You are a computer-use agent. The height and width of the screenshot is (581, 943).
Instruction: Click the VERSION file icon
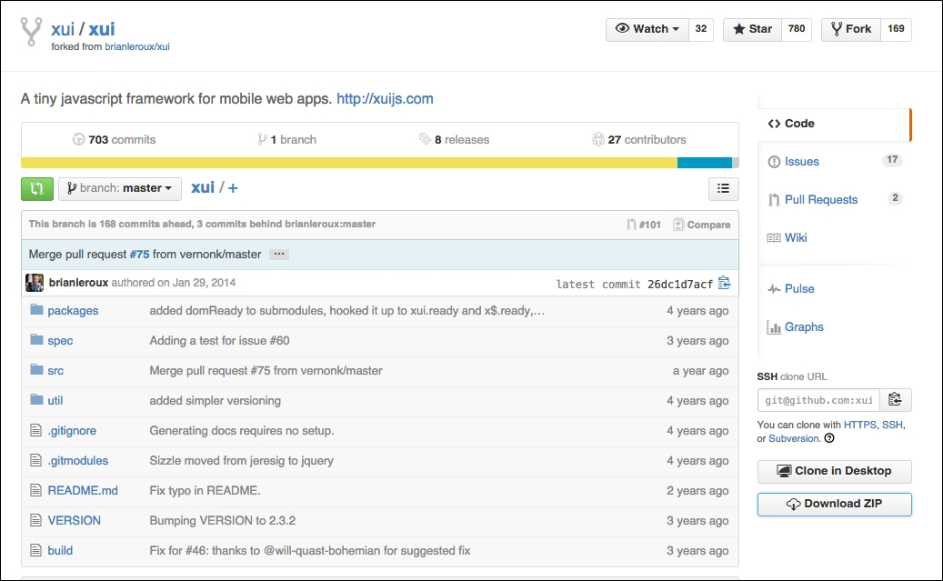(36, 520)
